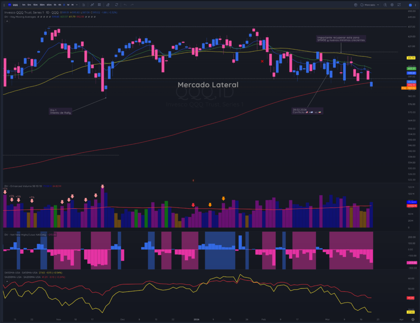Switch to the weekly W timeframe
Screen dimensions: 420x323
(x=68, y=5)
